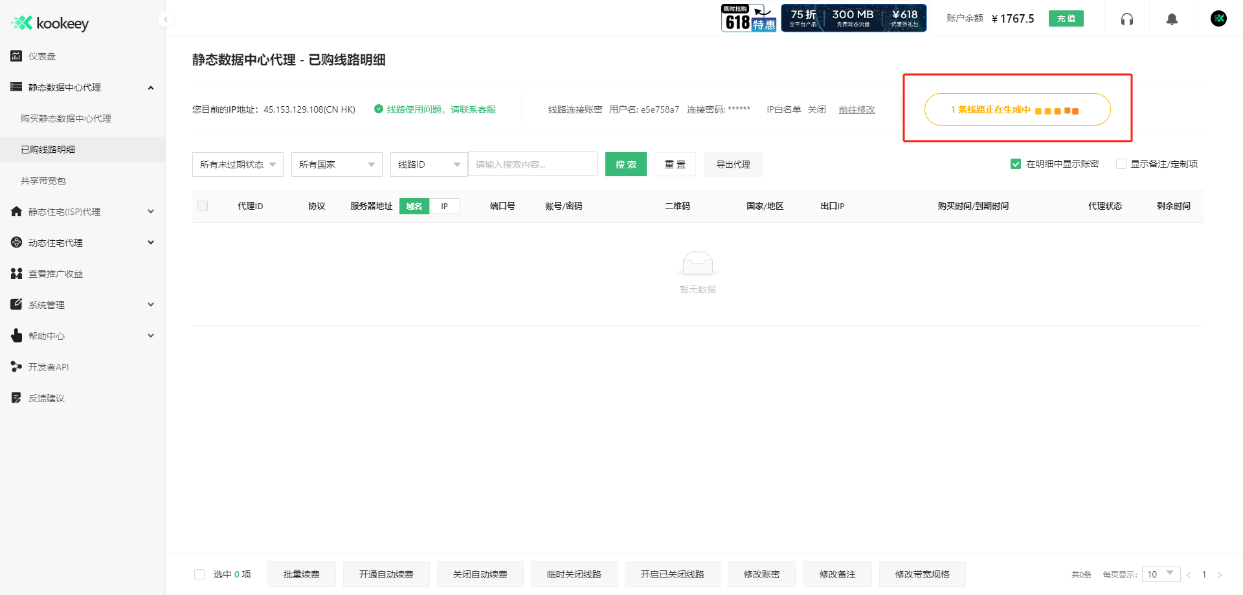Click the 618 限时抢购 promo banner
This screenshot has height=595, width=1243.
click(x=748, y=17)
